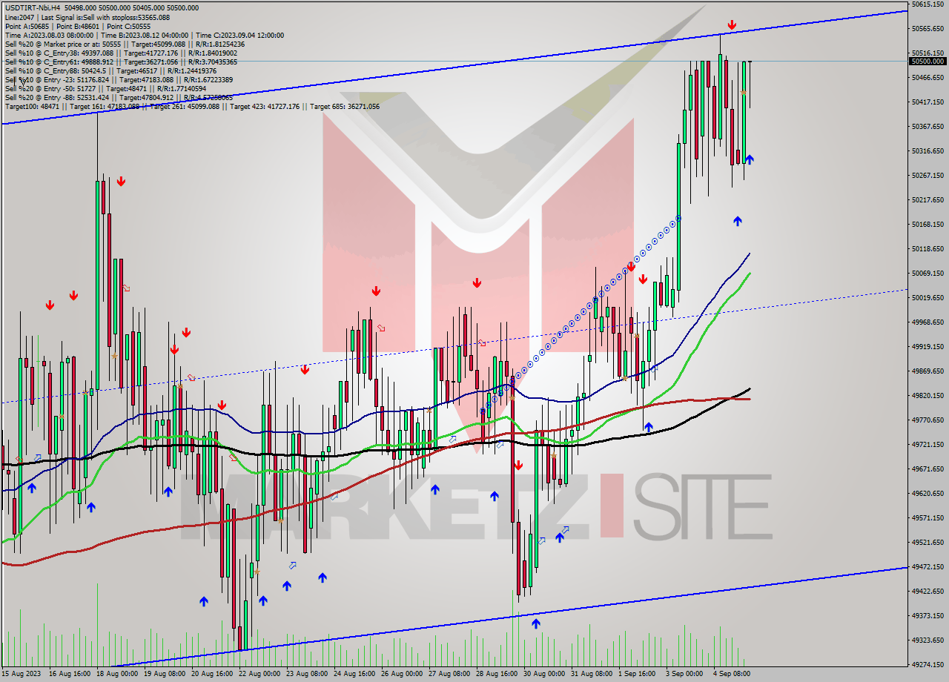Click price scale label 49323.650
The image size is (949, 682).
pyautogui.click(x=927, y=640)
